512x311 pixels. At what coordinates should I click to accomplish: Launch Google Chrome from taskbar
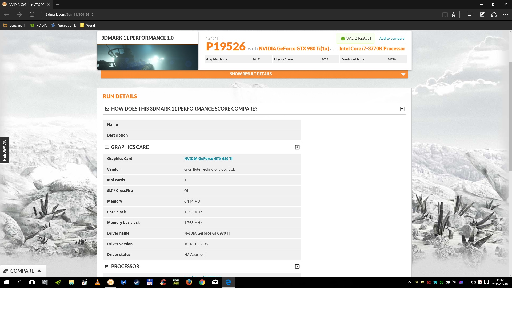[202, 282]
